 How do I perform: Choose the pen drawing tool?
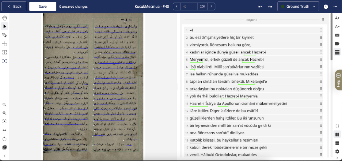point(5,35)
